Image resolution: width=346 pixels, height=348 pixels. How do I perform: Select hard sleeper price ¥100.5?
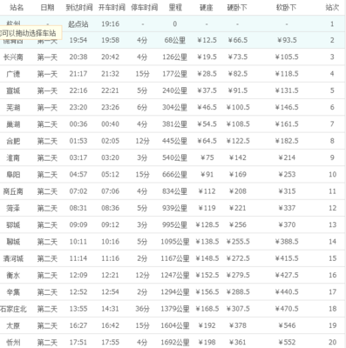tap(238, 107)
